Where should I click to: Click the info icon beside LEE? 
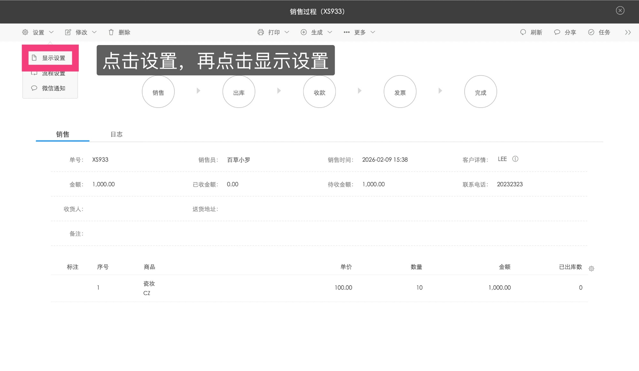pyautogui.click(x=516, y=159)
